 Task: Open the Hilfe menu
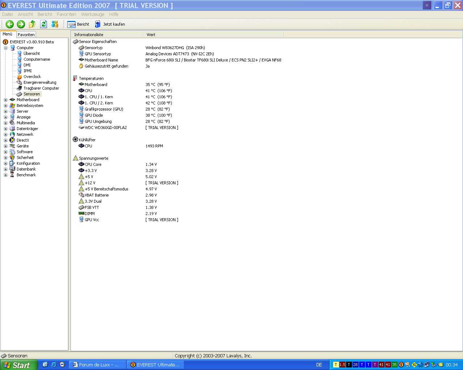pyautogui.click(x=114, y=14)
